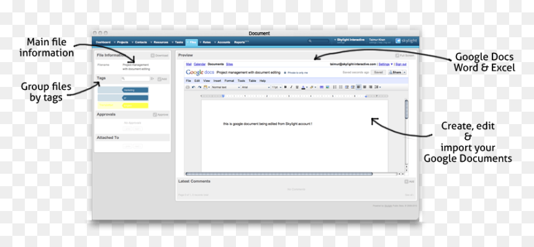The height and width of the screenshot is (247, 534).
Task: Click the insert image icon
Action: [x=327, y=87]
